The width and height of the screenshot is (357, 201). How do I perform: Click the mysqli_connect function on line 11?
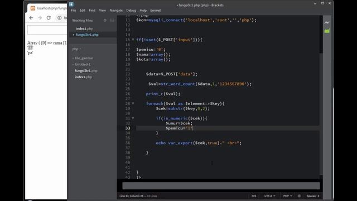coord(165,20)
